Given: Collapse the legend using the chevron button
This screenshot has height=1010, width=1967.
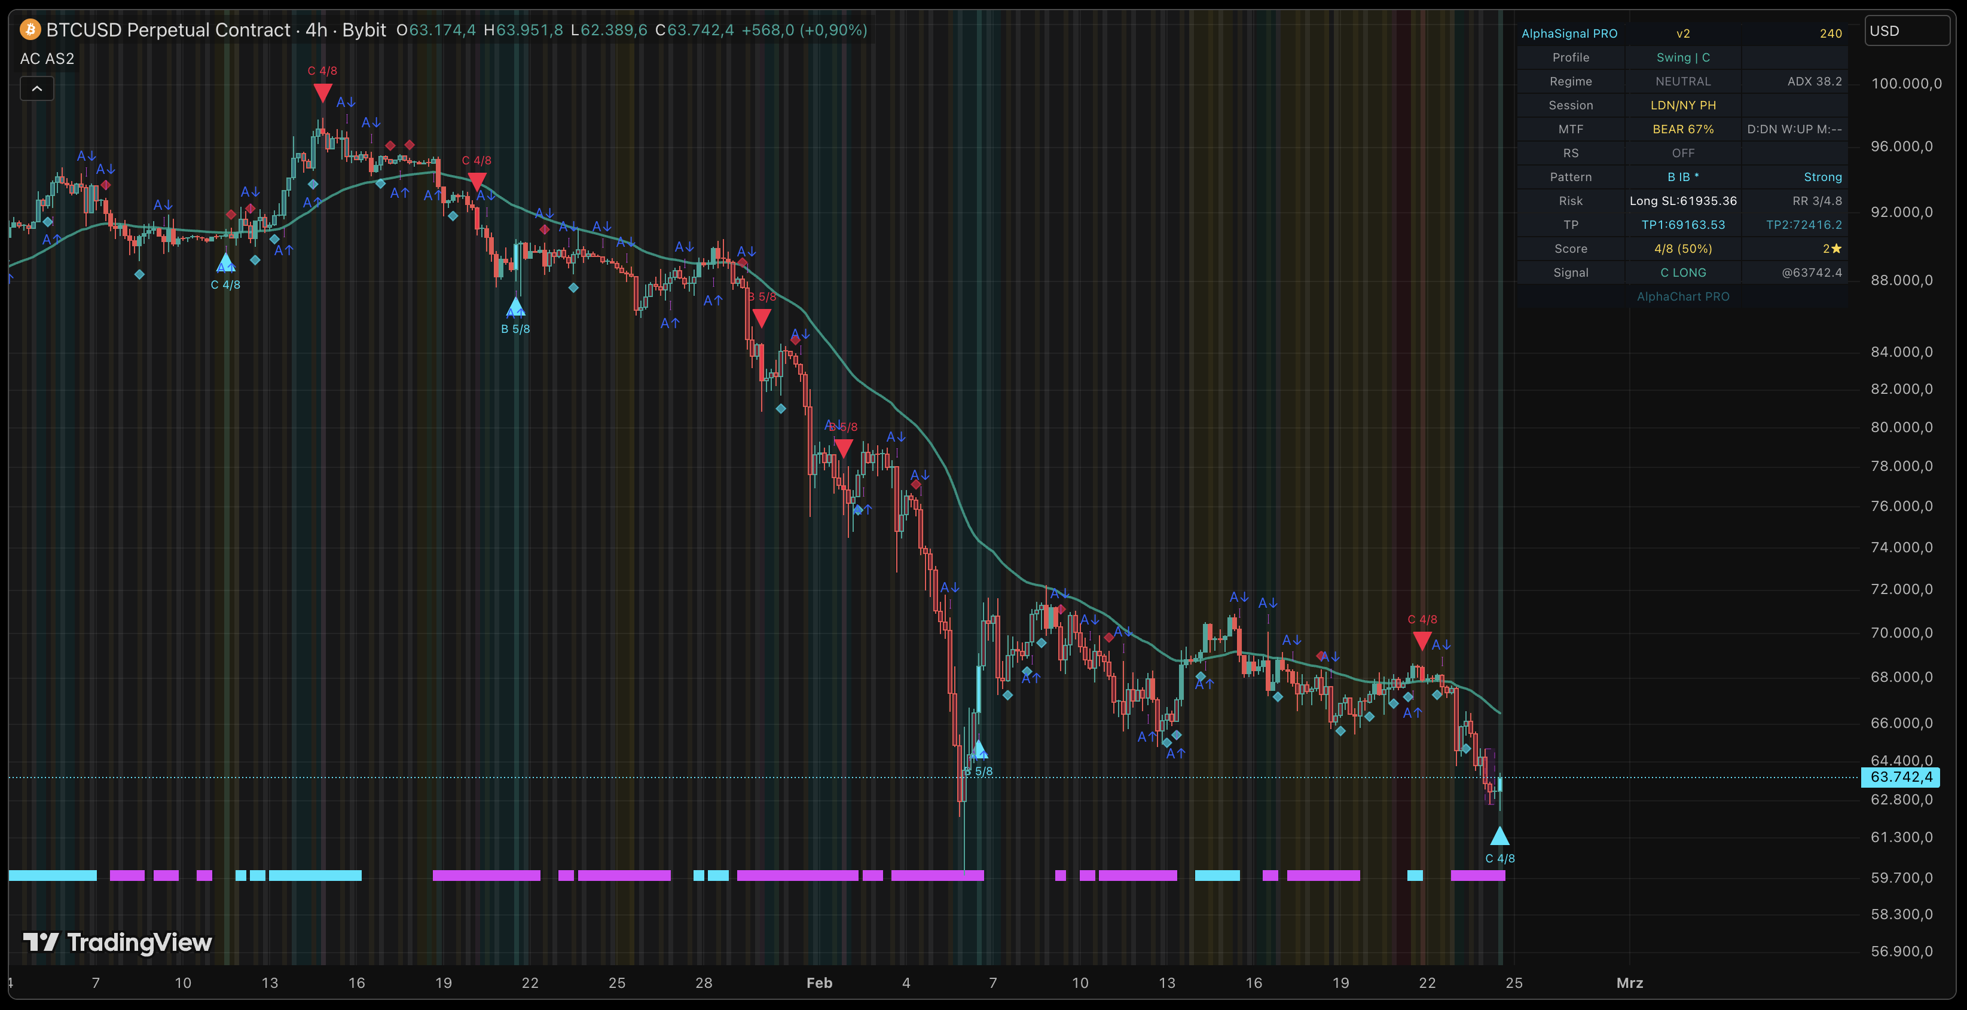Looking at the screenshot, I should tap(36, 88).
